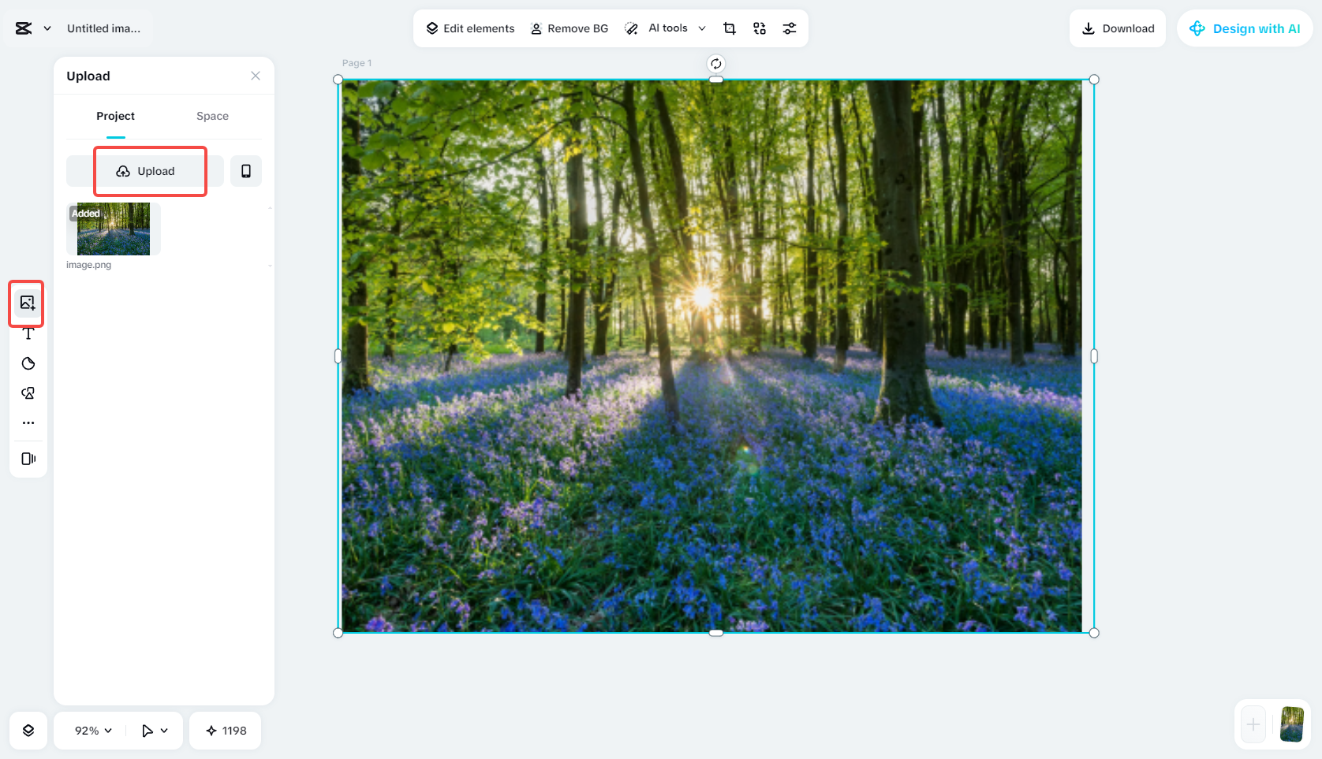Open the layers icon in the bottom bar

point(28,731)
